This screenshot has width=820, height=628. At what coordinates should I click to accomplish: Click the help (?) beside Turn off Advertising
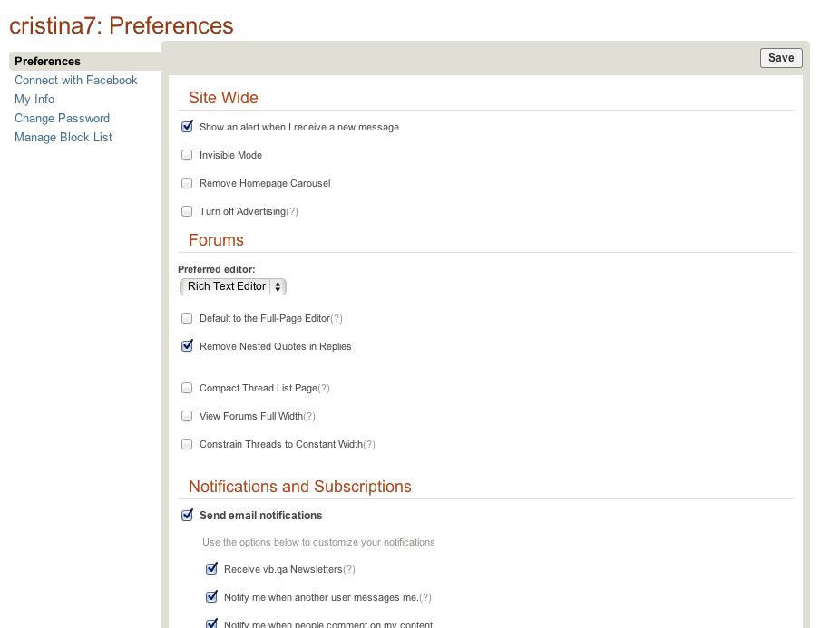point(292,211)
